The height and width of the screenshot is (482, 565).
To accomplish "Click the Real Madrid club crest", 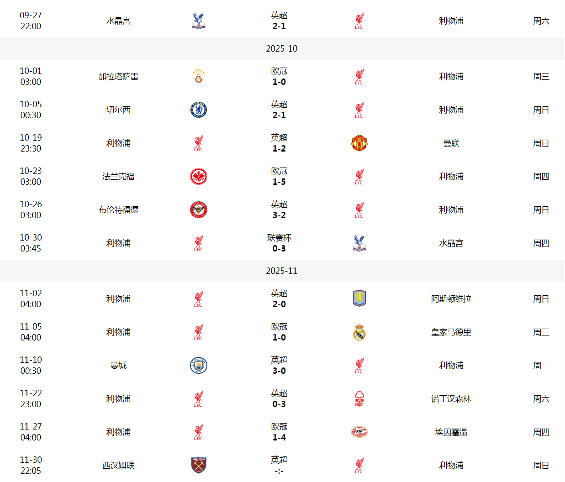I will (359, 332).
